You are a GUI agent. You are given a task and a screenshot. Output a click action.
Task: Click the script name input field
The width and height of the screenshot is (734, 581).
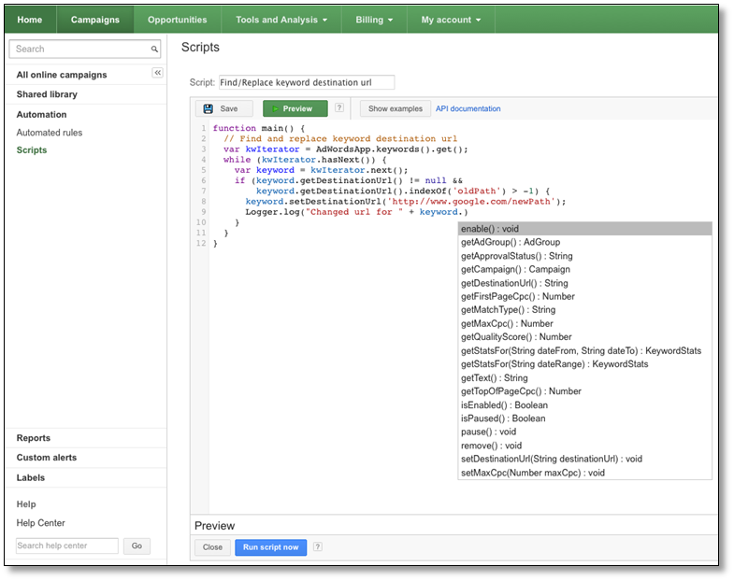tap(306, 83)
